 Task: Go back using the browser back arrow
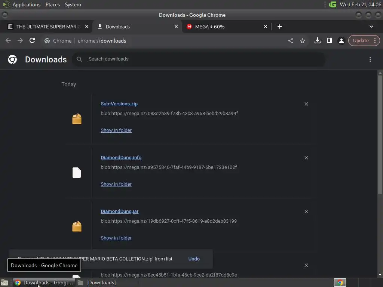(x=8, y=40)
